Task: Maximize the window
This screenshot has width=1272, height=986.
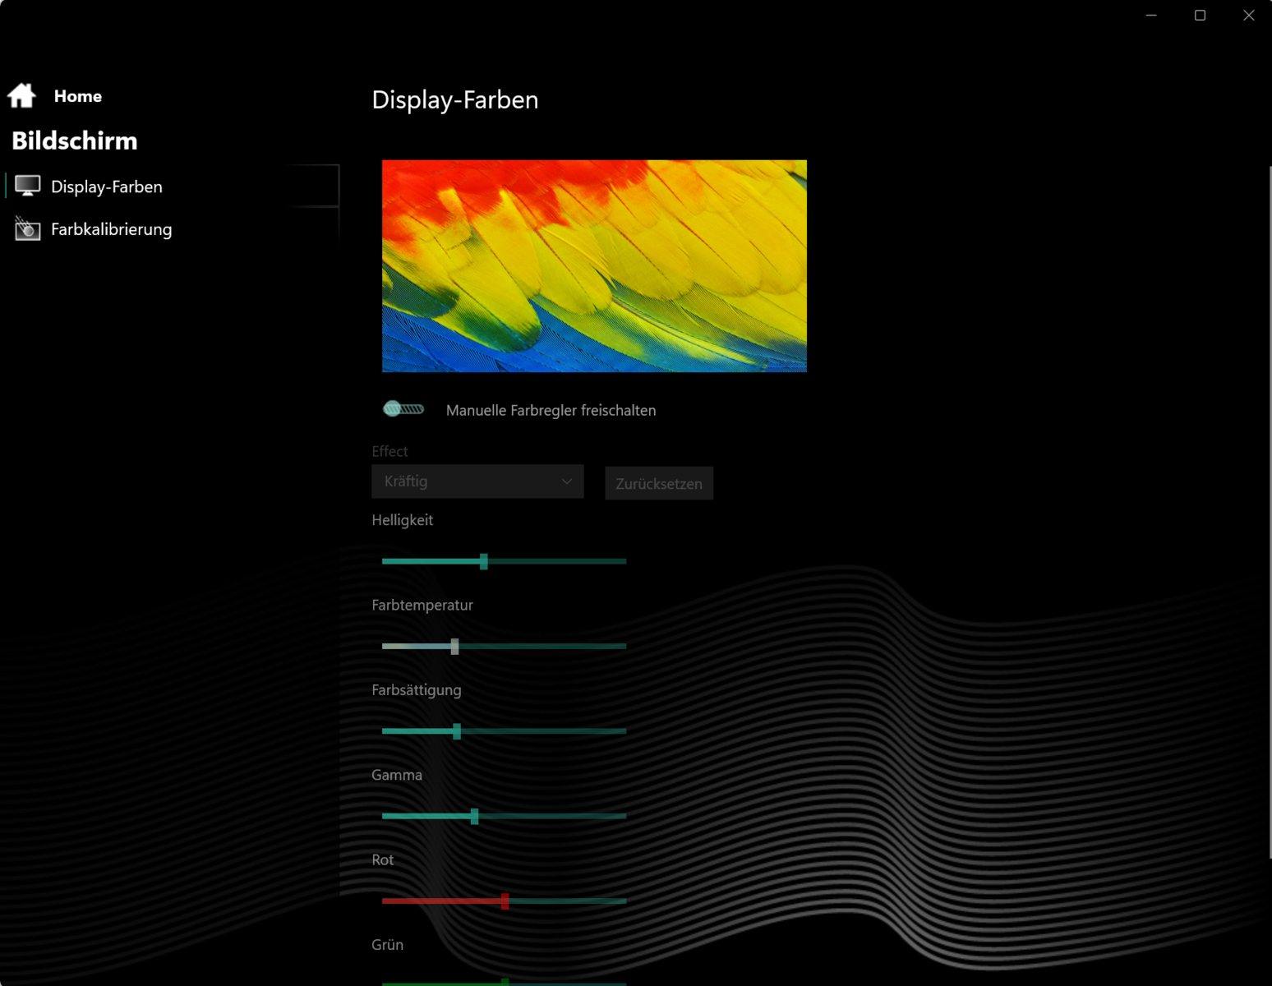Action: (1200, 15)
